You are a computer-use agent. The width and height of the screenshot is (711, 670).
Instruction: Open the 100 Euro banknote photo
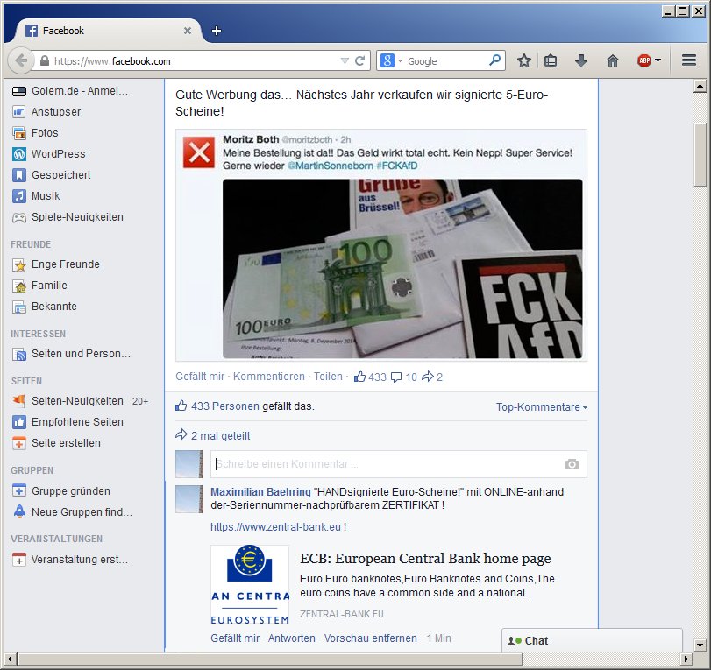(x=402, y=269)
